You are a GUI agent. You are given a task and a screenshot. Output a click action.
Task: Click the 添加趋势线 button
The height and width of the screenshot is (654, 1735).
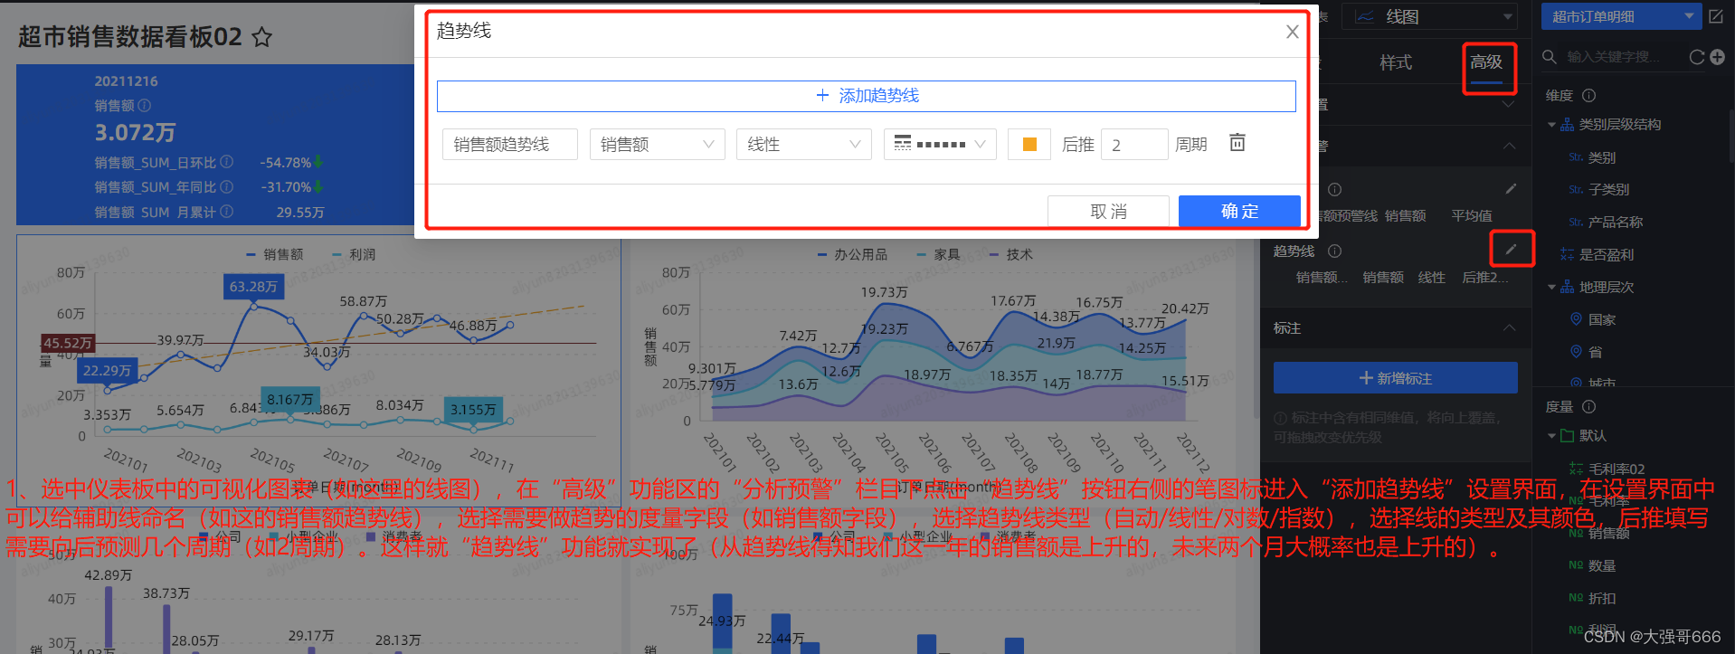tap(867, 96)
